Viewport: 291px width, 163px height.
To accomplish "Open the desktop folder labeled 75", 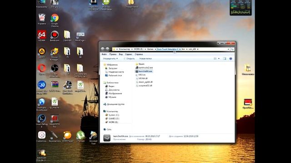I will tap(67, 53).
